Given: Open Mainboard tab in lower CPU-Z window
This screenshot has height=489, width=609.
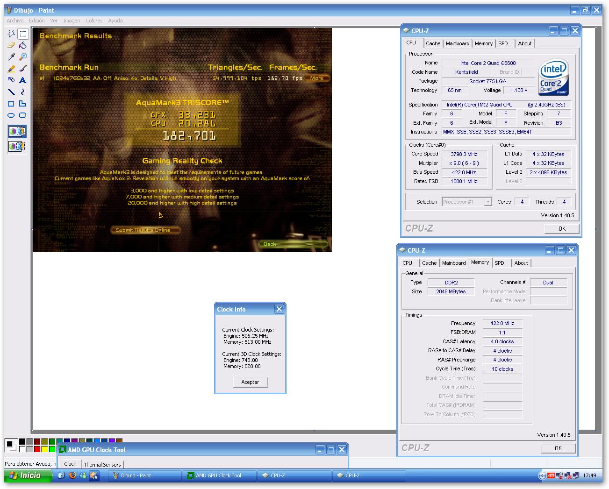Looking at the screenshot, I should [x=454, y=263].
